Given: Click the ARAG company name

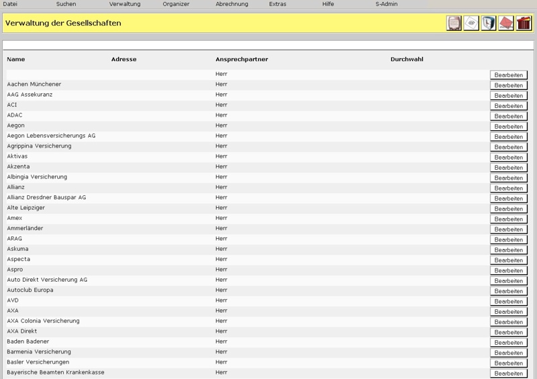Looking at the screenshot, I should click(14, 238).
